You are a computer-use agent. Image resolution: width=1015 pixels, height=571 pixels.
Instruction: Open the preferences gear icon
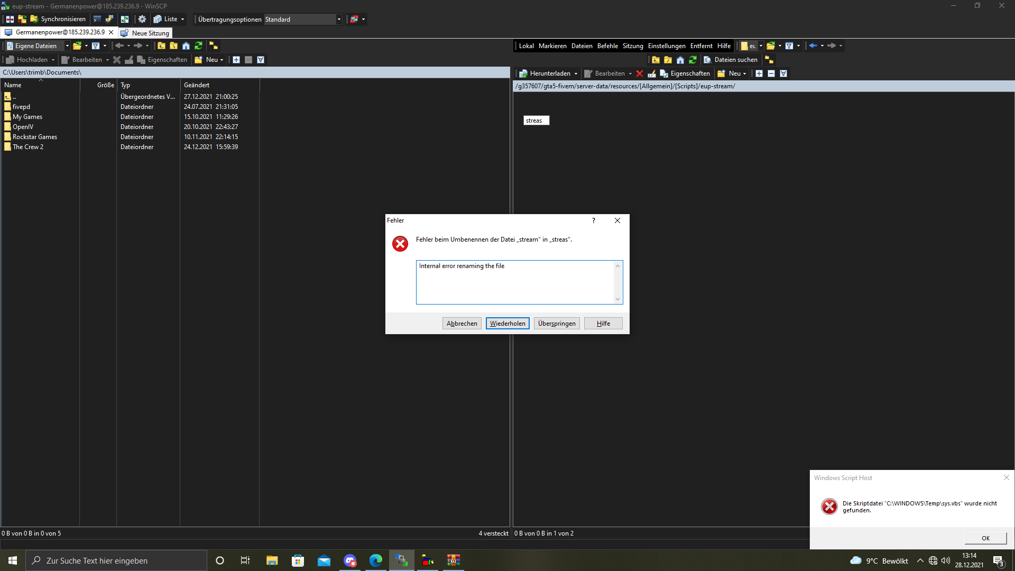tap(142, 19)
